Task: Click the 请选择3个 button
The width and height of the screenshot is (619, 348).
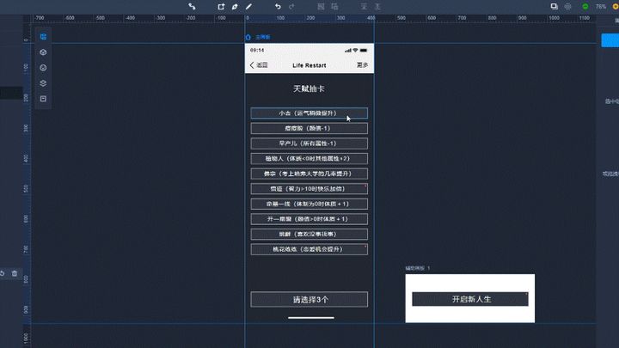Action: [x=309, y=300]
